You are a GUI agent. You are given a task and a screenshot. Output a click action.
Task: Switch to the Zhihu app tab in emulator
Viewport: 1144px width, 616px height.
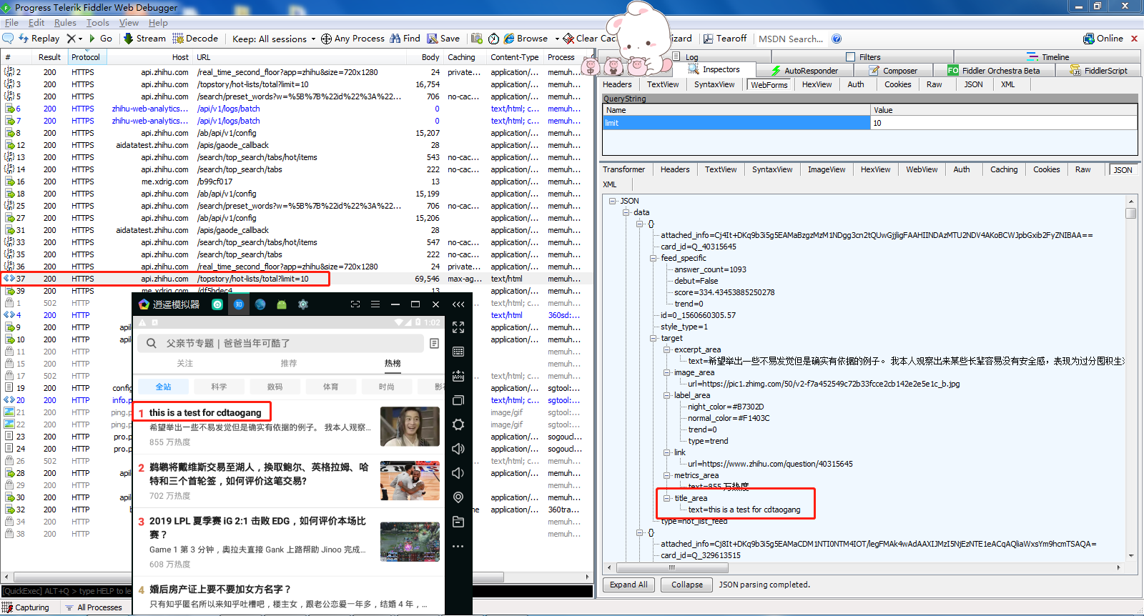coord(239,304)
